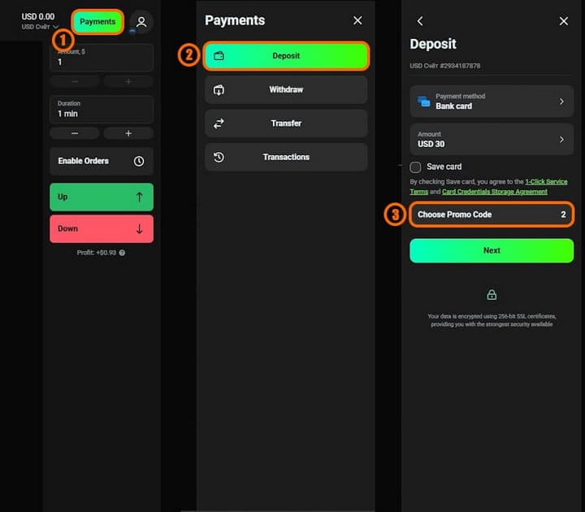Open the user profile icon

coord(141,22)
